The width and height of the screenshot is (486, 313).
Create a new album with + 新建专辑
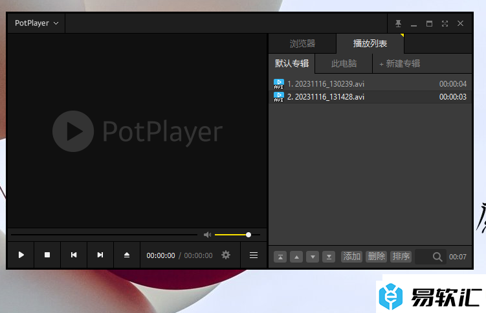coord(400,63)
